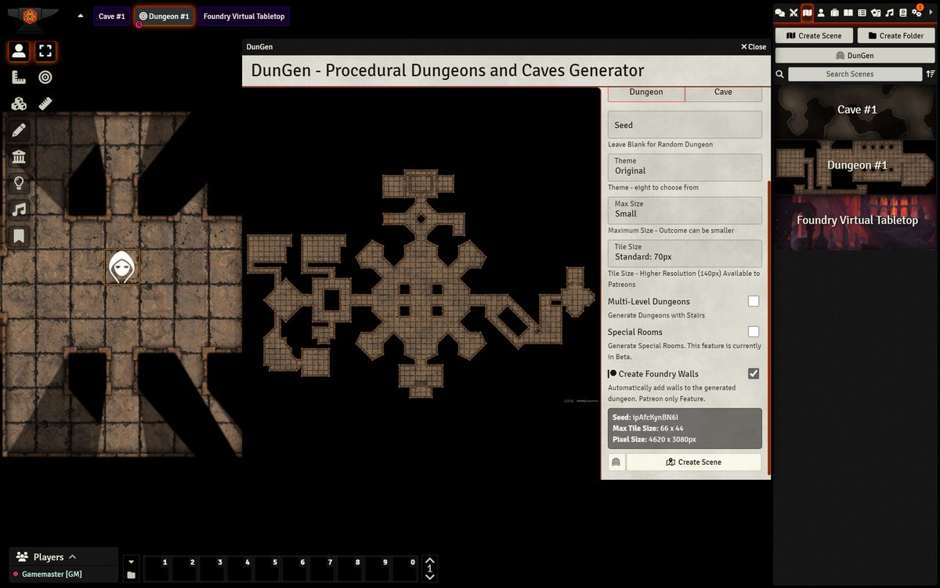The image size is (940, 588).
Task: Select the Dungeon generator tab
Action: pyautogui.click(x=646, y=93)
